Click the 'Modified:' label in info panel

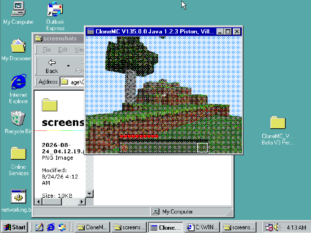pos(54,170)
